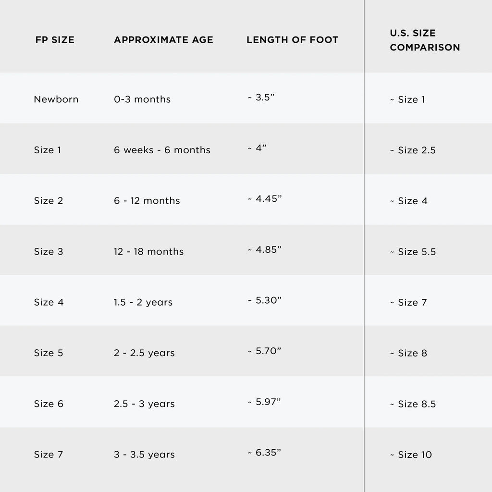Select the ~ 5.97” foot length value
The width and height of the screenshot is (492, 492).
point(264,402)
